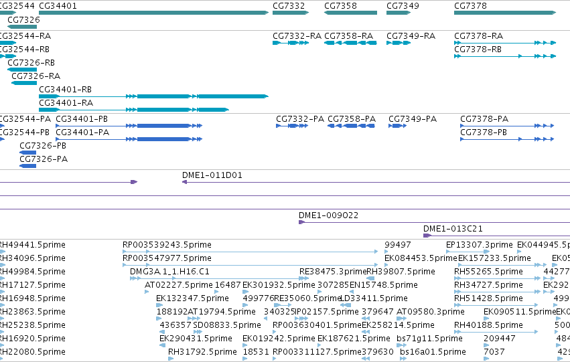Click protein CG34401-PB label
570x362 pixels.
click(x=82, y=118)
